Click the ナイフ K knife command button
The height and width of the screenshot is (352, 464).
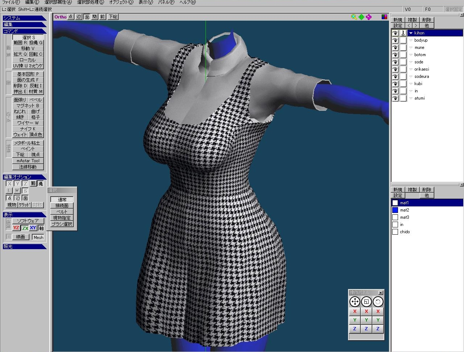click(28, 129)
